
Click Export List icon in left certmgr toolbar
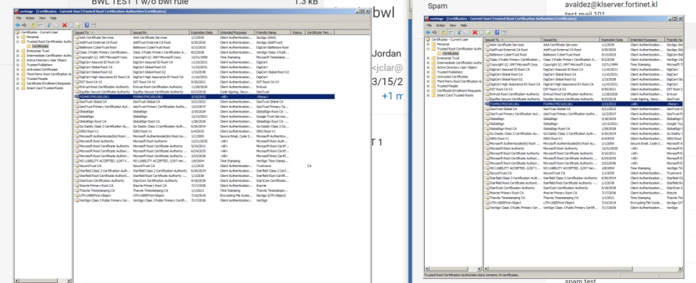tap(78, 26)
